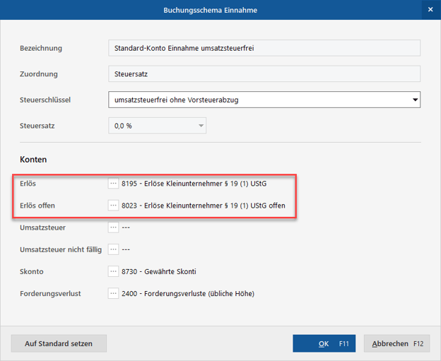Select the 8023 Erlöse Kleinunternehmer offen entry
This screenshot has width=441, height=361.
pyautogui.click(x=204, y=206)
